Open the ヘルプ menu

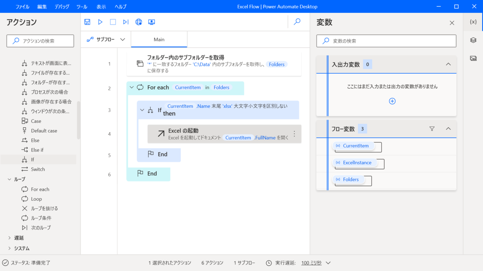pos(120,7)
